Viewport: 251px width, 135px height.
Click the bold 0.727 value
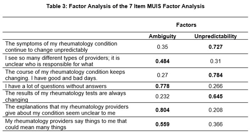[215, 47]
